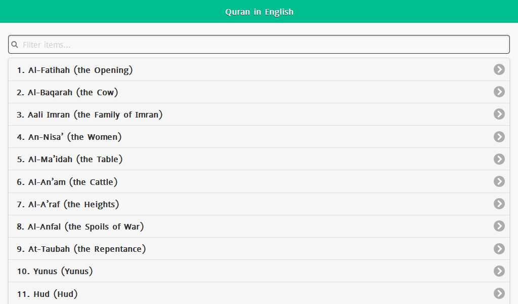Open surah 1. Al-Fatihah (the Opening)
This screenshot has height=304, width=518.
75,70
